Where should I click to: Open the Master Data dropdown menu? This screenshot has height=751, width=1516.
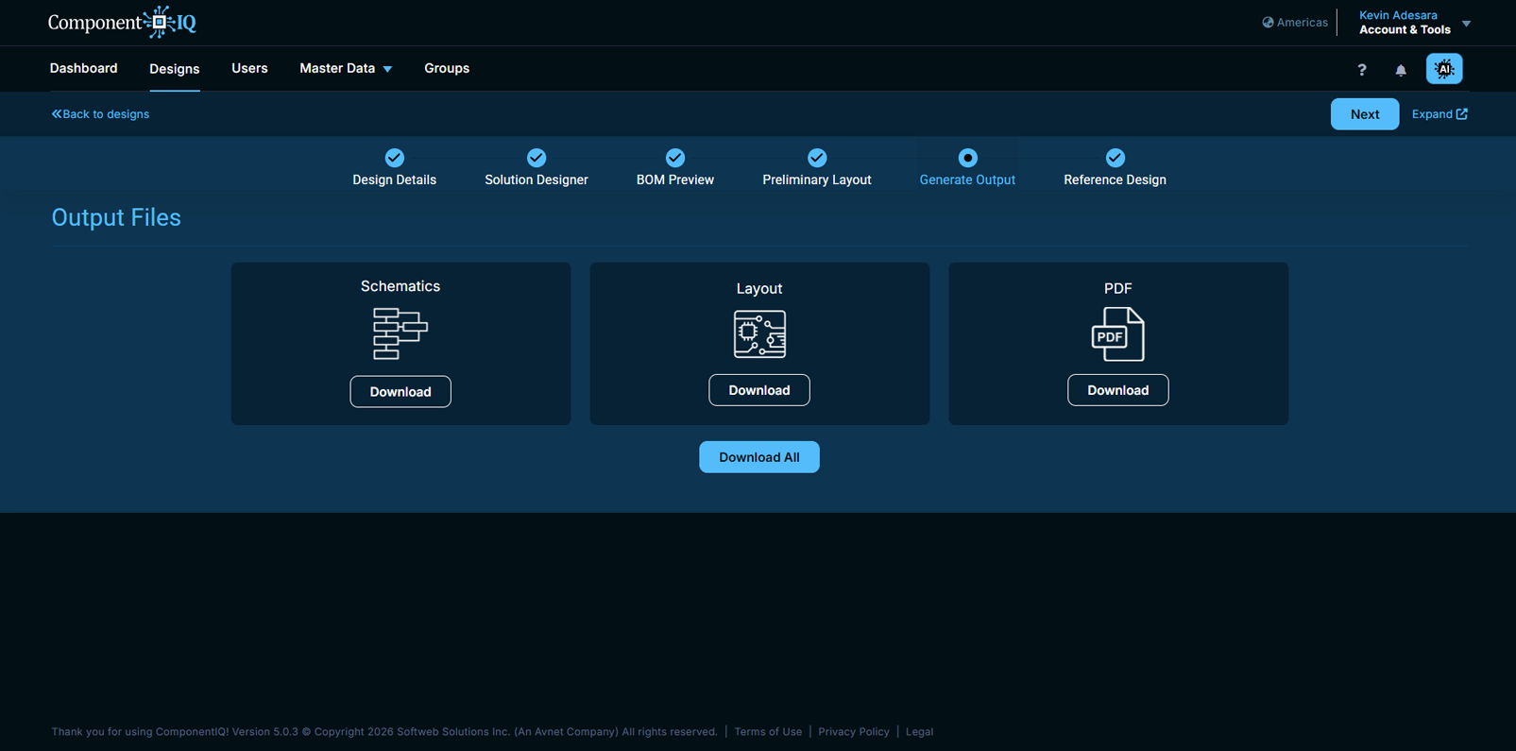[346, 68]
